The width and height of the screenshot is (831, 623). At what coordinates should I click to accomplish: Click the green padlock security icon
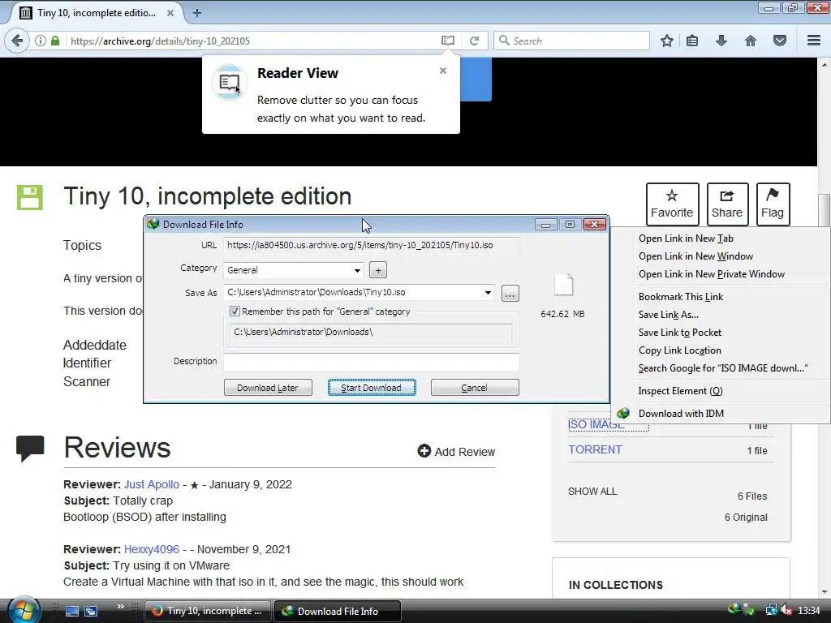(x=55, y=41)
